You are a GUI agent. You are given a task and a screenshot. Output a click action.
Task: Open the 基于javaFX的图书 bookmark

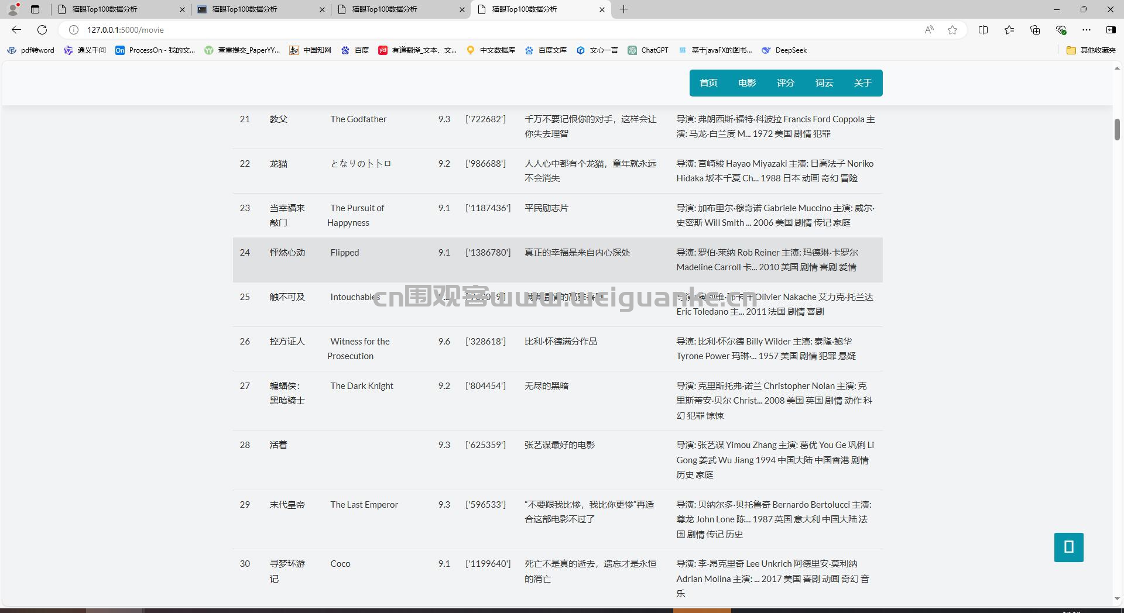point(715,50)
